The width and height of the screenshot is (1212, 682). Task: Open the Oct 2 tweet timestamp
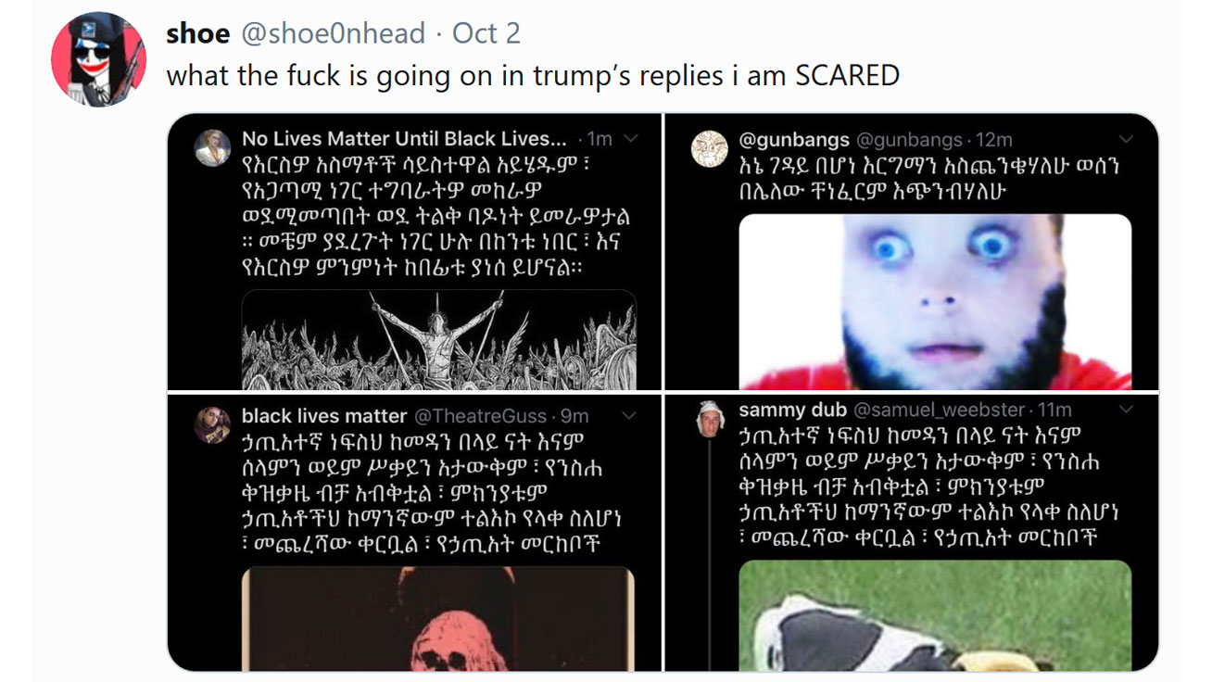click(x=486, y=34)
